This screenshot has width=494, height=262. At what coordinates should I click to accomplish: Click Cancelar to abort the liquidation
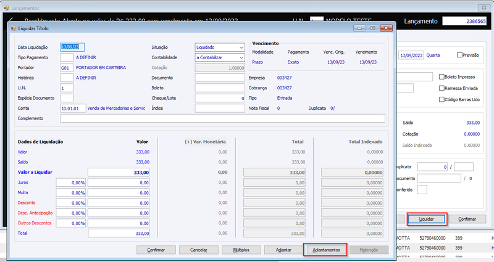199,250
